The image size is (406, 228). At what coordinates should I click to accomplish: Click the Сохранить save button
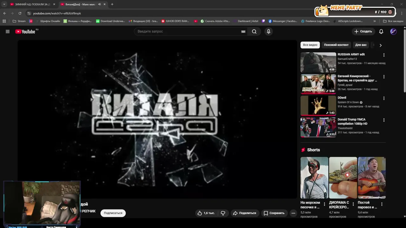[274, 213]
